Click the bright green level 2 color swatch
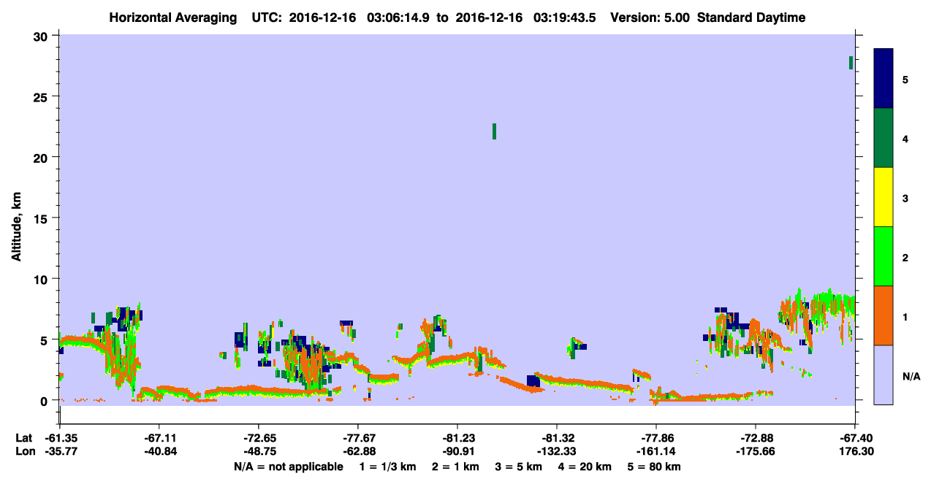 (x=883, y=256)
